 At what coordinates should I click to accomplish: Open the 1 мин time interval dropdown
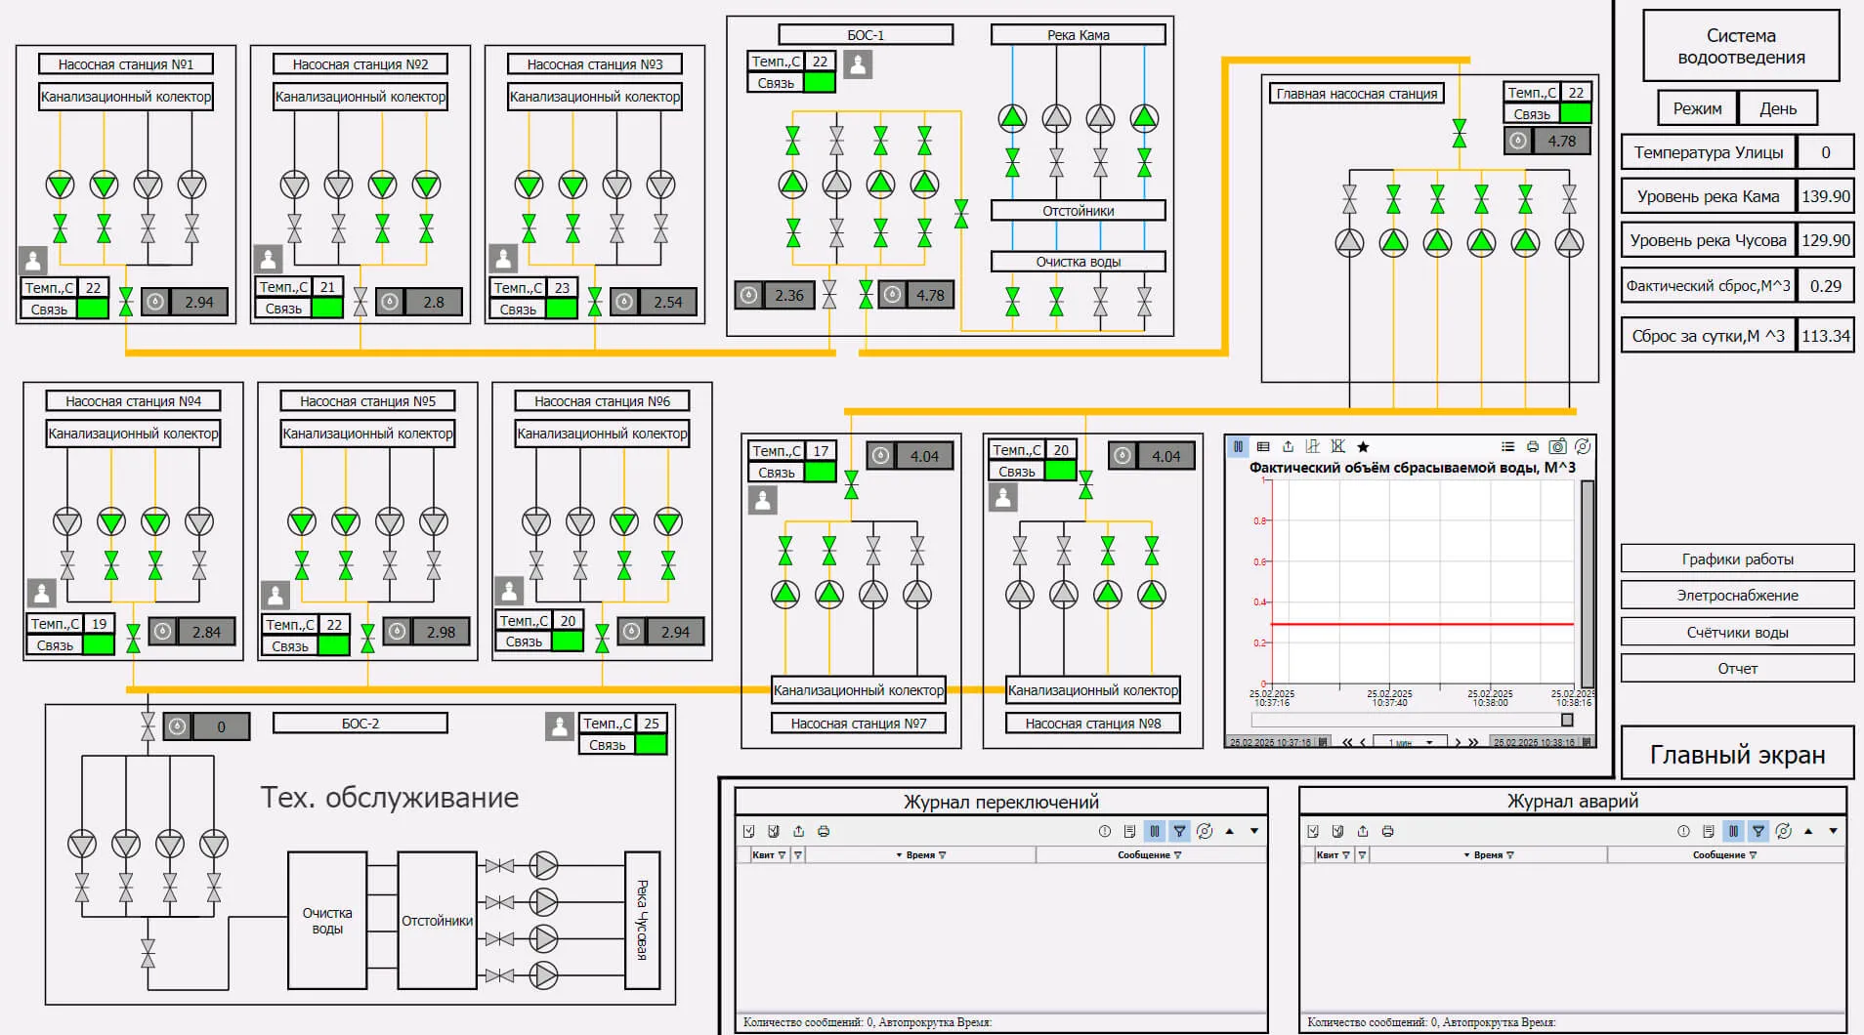coord(1409,743)
